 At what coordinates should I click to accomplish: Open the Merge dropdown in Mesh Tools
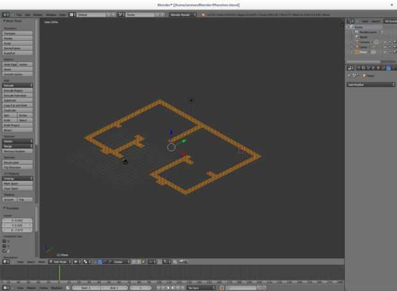tap(17, 146)
